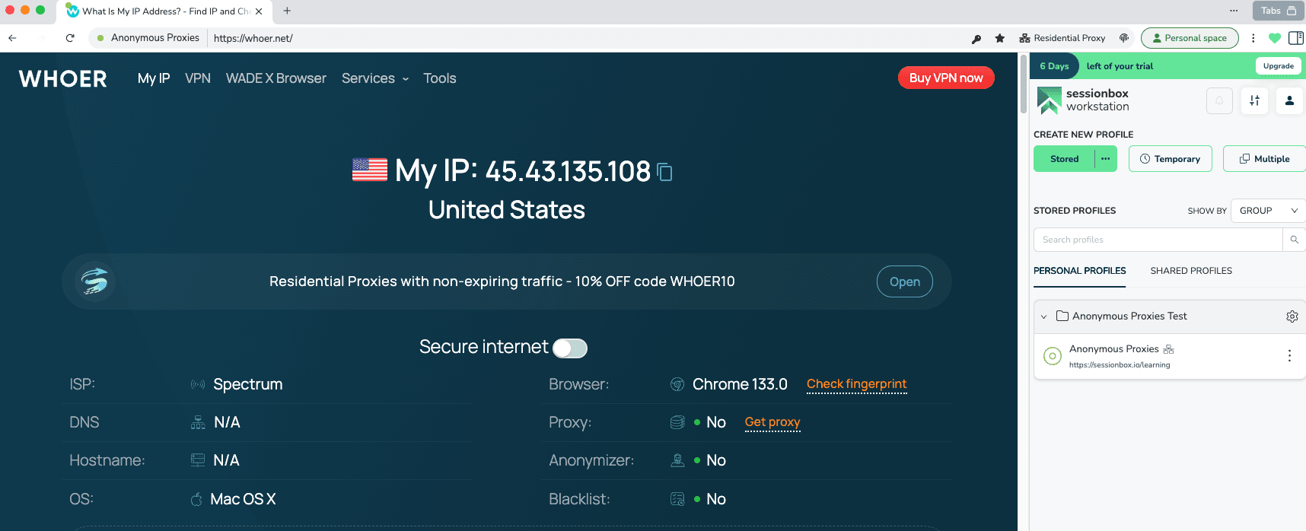Create a Stored profile

click(x=1064, y=159)
